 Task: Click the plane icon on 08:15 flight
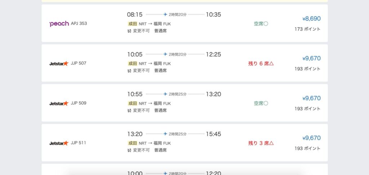165,15
